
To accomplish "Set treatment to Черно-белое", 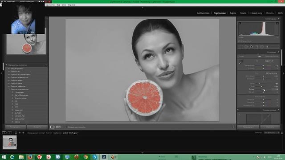I will click(271, 56).
